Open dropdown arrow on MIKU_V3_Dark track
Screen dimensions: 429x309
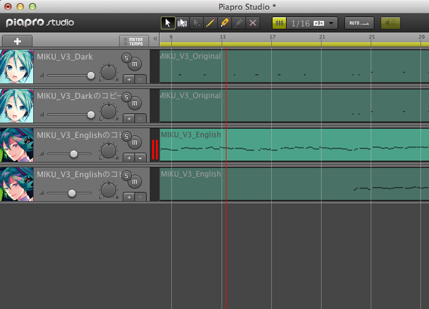tap(141, 80)
